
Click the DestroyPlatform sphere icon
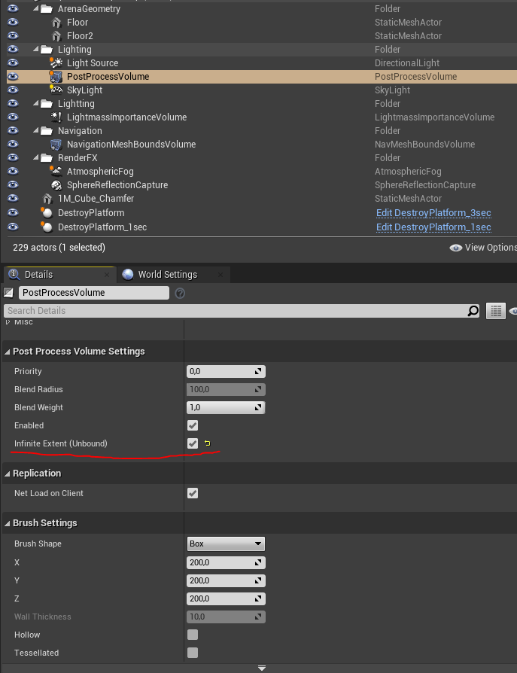(x=47, y=213)
